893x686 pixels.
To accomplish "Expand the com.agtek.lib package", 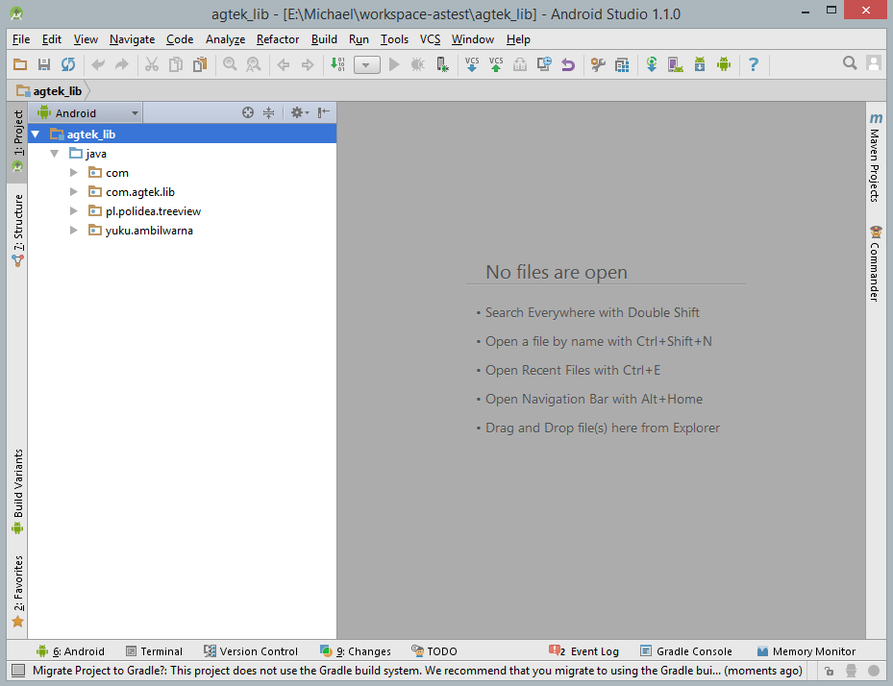I will click(x=74, y=191).
